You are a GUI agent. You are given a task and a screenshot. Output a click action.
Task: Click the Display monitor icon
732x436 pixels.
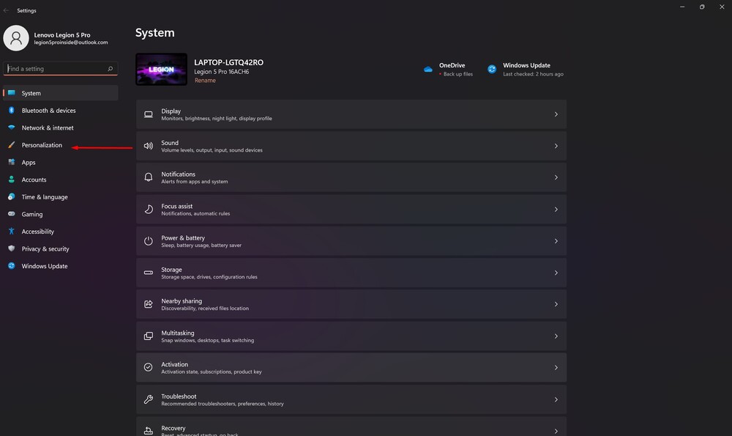pos(149,114)
